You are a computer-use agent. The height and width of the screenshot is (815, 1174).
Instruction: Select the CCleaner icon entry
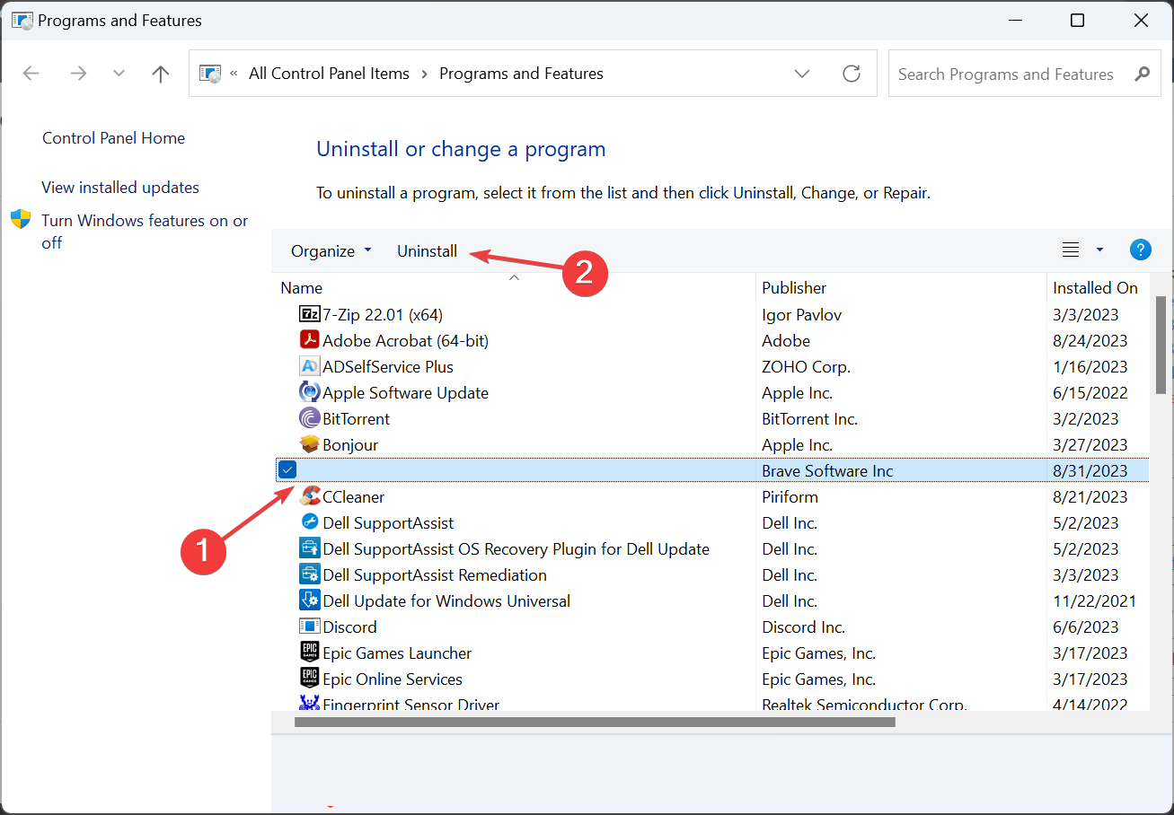[x=310, y=496]
